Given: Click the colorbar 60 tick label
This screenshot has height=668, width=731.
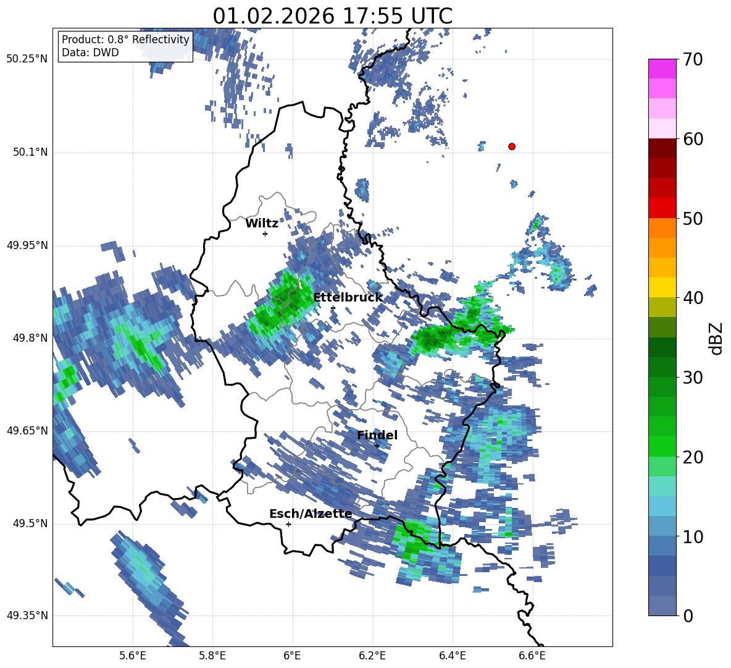Looking at the screenshot, I should coord(693,139).
